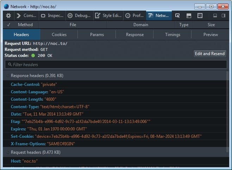Switch to the Timings tab
This screenshot has width=232, height=170.
173,35
